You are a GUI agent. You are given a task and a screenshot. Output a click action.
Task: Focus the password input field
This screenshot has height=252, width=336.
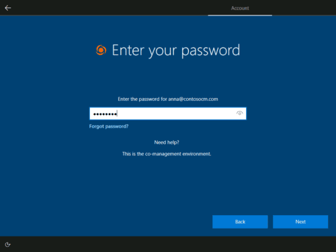[x=168, y=114]
